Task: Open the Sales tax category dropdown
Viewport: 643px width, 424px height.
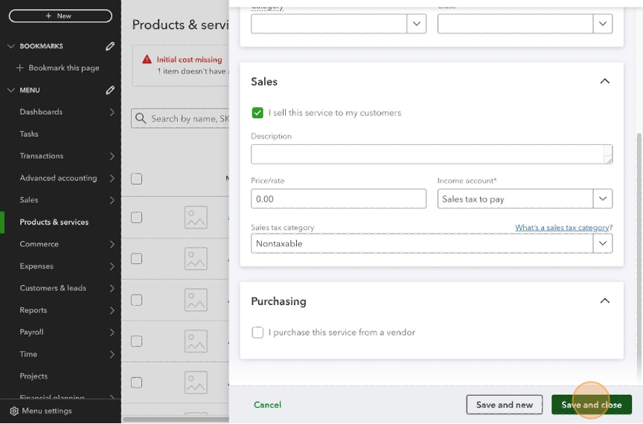Action: point(602,243)
